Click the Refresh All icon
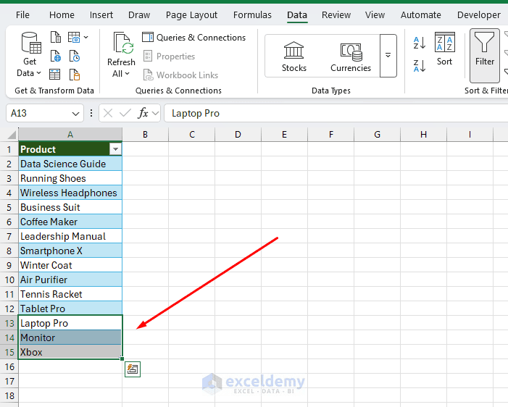Viewport: 508px width, 407px height. tap(122, 43)
